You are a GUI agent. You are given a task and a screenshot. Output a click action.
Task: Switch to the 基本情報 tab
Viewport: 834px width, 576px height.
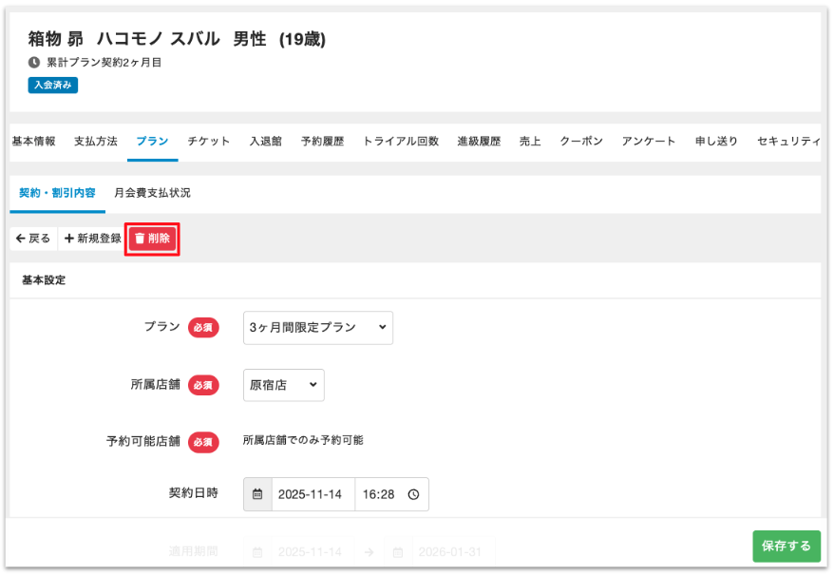click(33, 141)
